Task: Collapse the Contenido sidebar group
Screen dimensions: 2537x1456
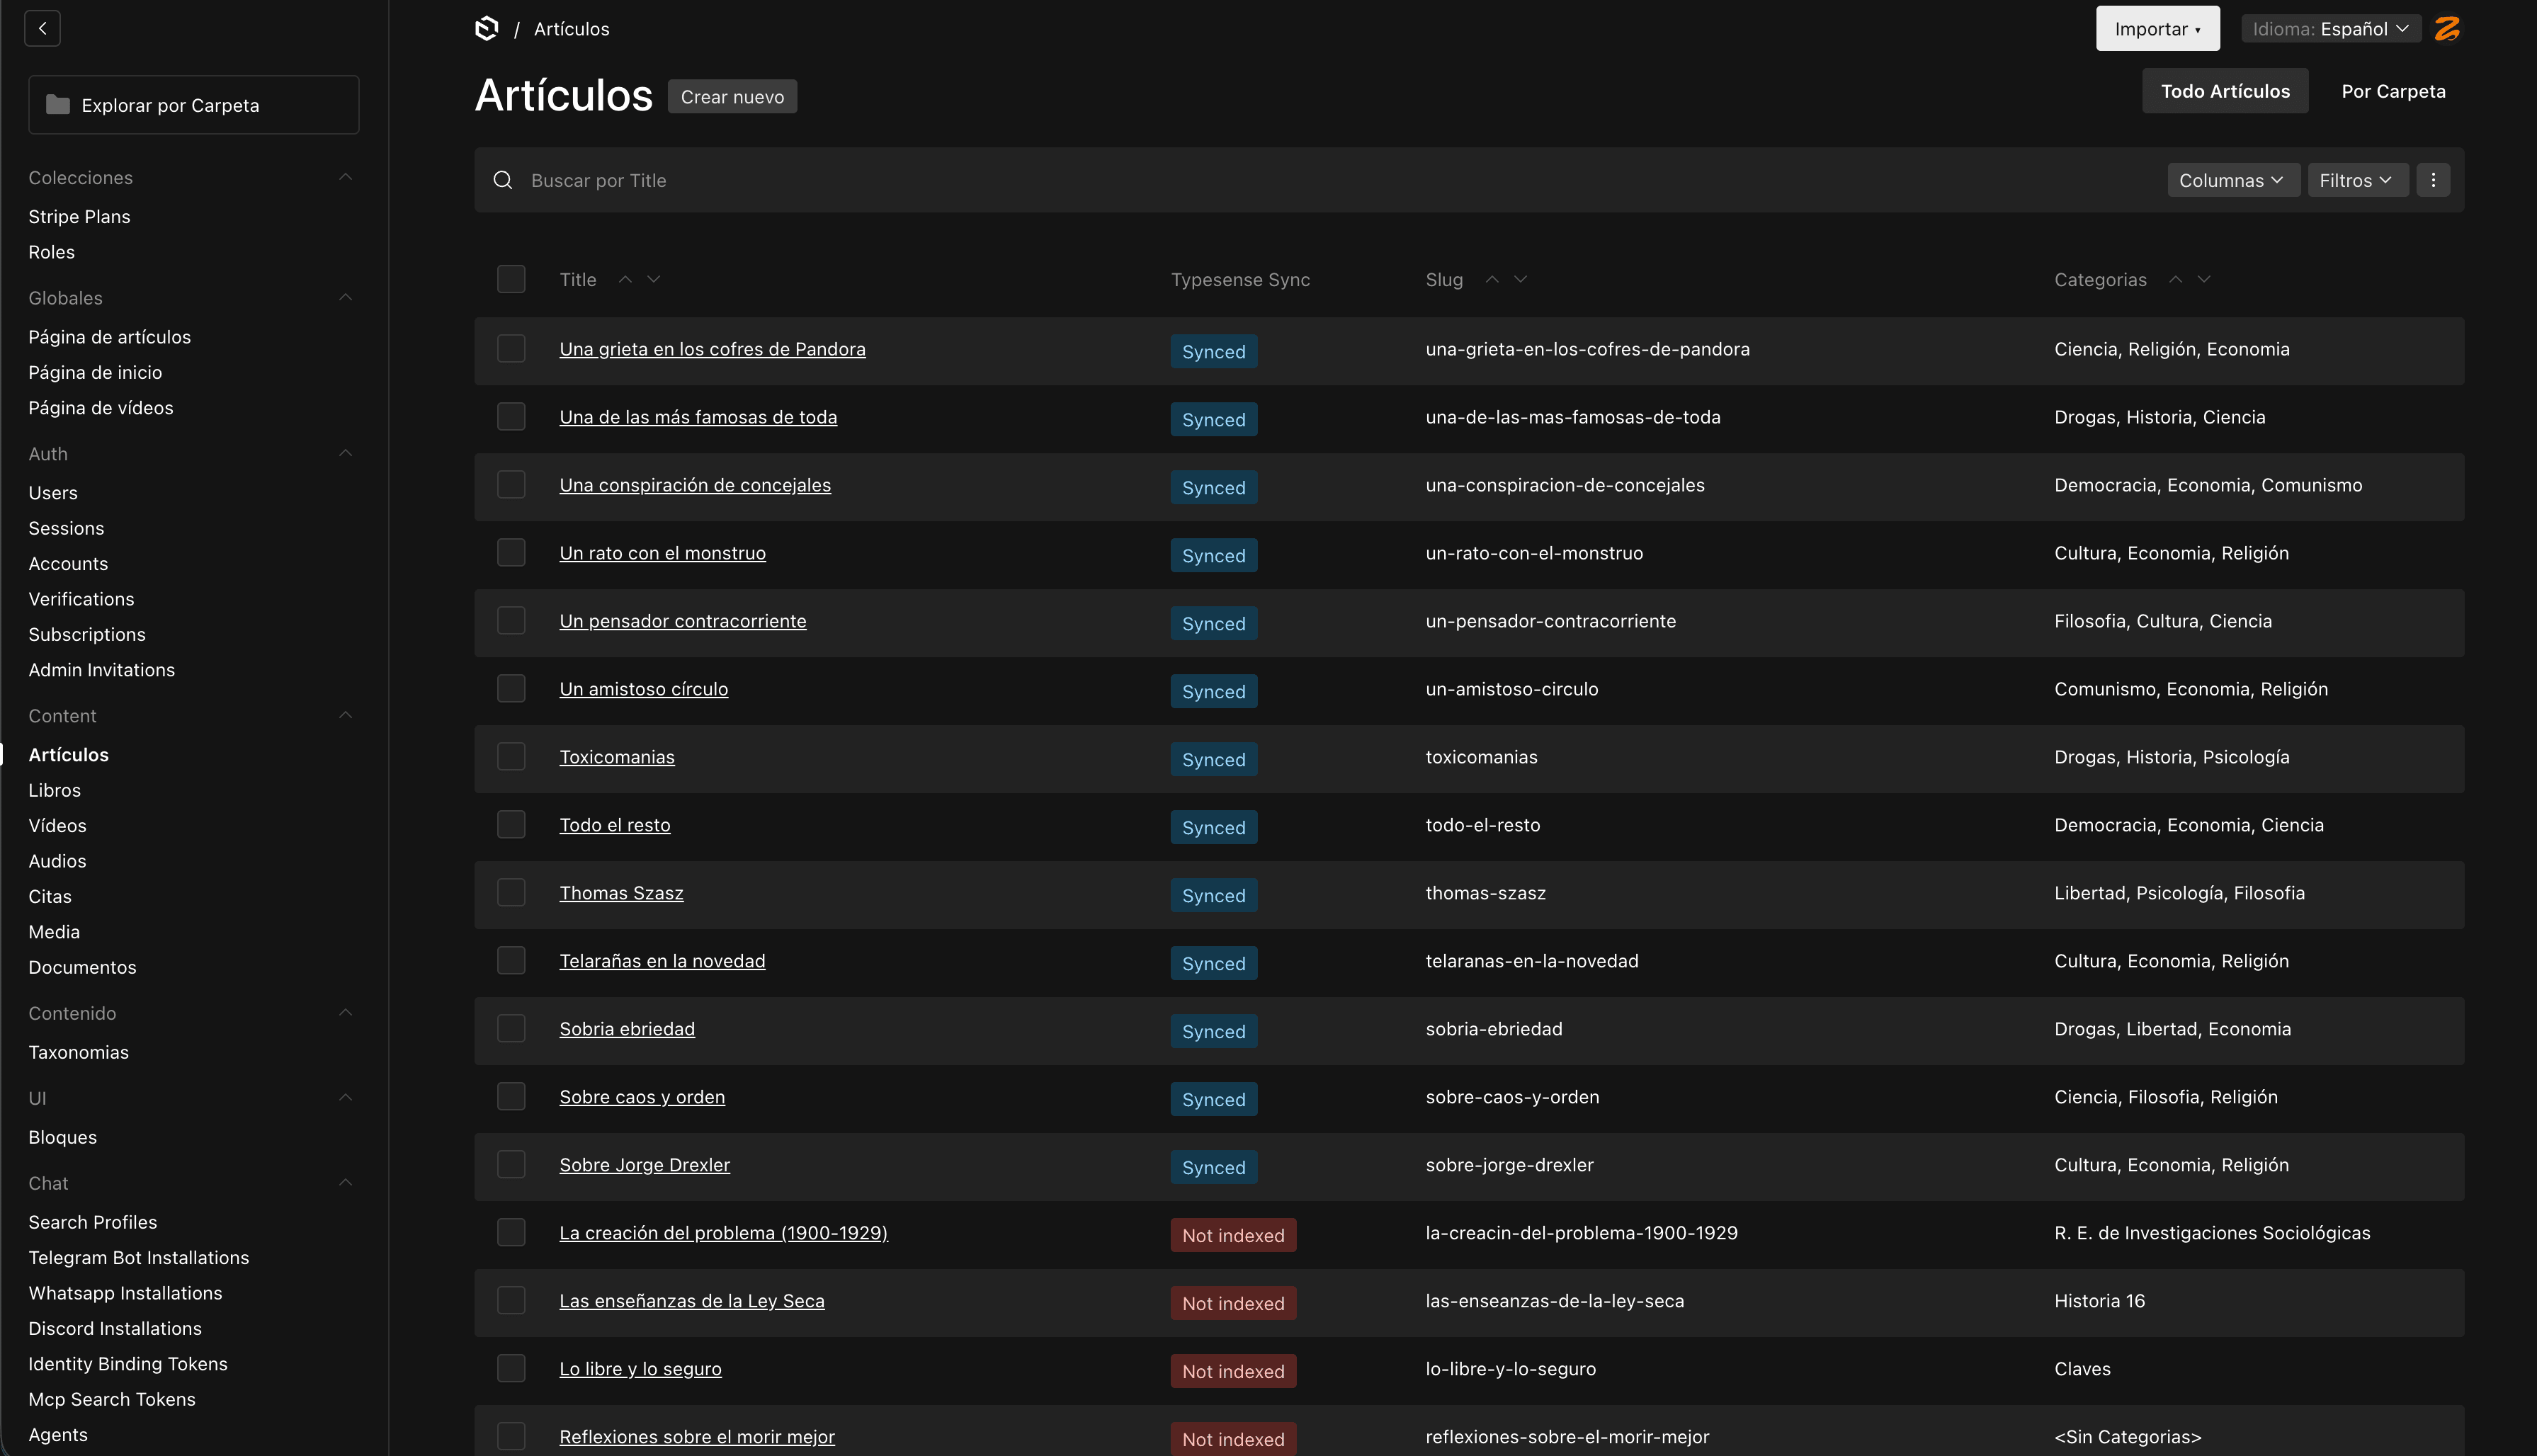Action: (x=345, y=1013)
